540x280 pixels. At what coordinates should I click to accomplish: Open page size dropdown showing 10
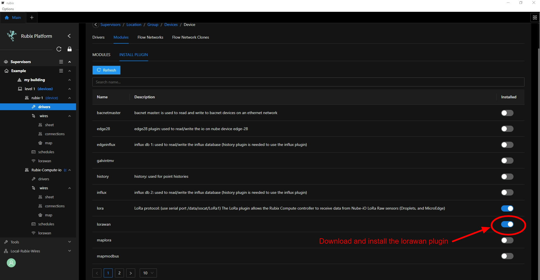148,273
